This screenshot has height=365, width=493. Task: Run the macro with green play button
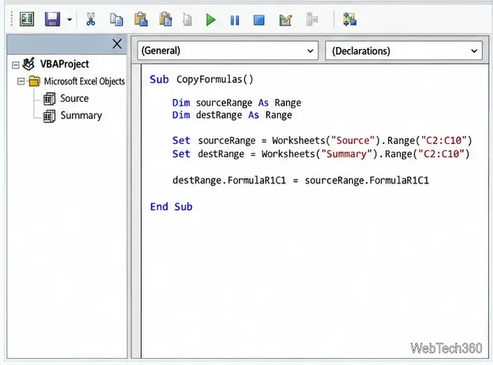(x=210, y=20)
